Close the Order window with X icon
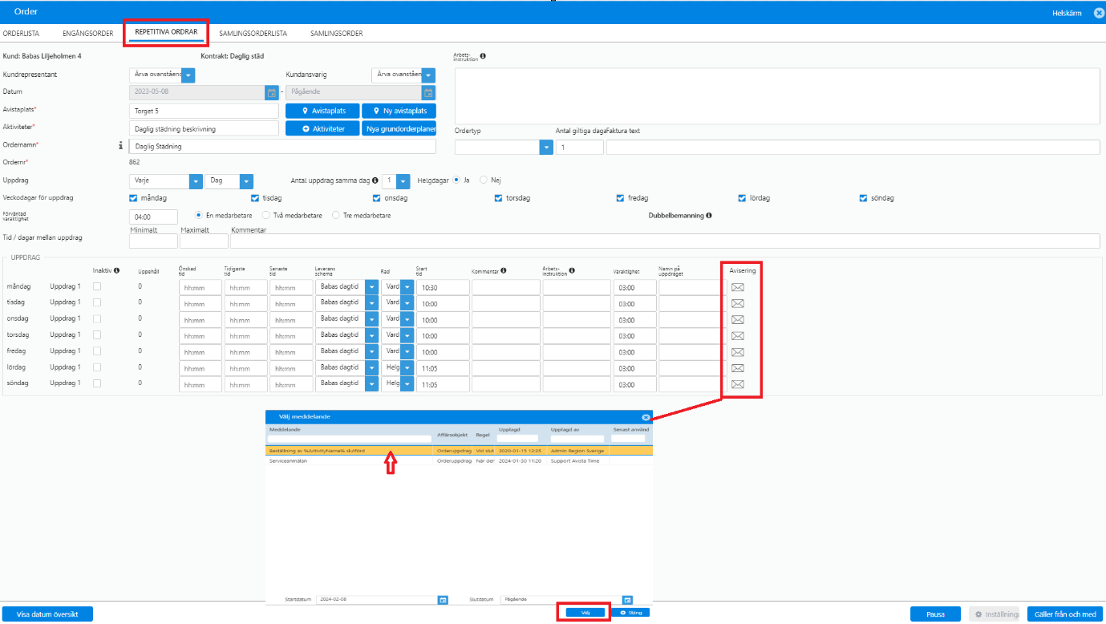 click(1099, 13)
